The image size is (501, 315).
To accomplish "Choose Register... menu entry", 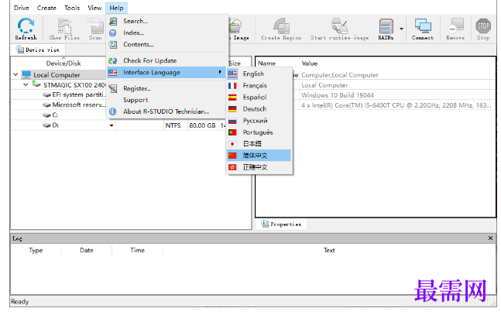I will 167,88.
